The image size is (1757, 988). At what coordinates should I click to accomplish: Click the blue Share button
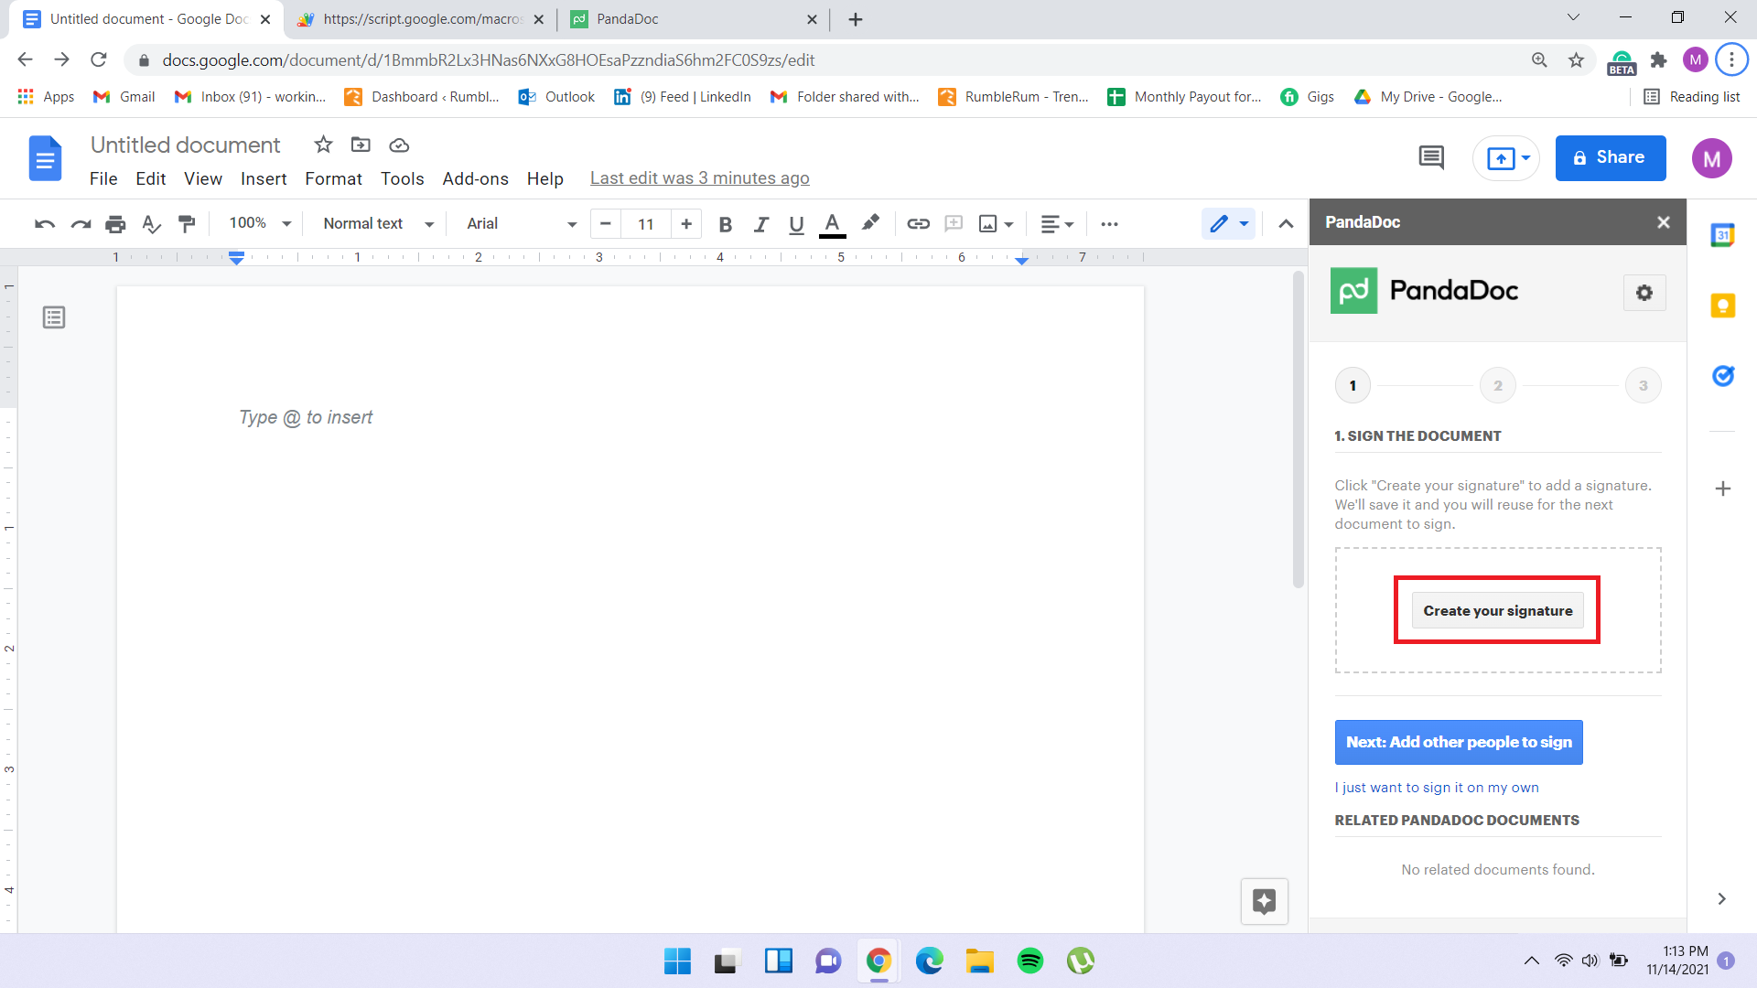(1611, 158)
